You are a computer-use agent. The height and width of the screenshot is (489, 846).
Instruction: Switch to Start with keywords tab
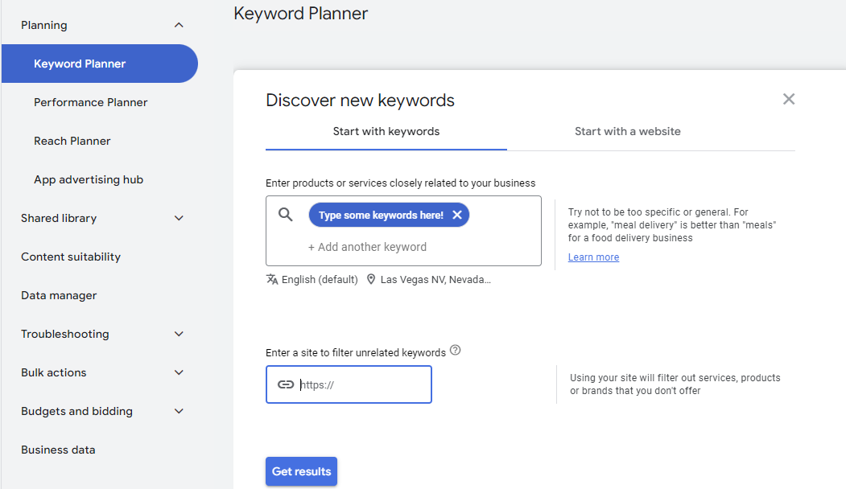[386, 132]
